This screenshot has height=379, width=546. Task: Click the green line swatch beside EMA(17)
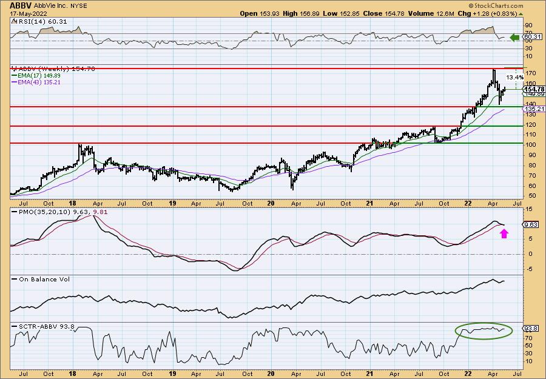[16, 76]
